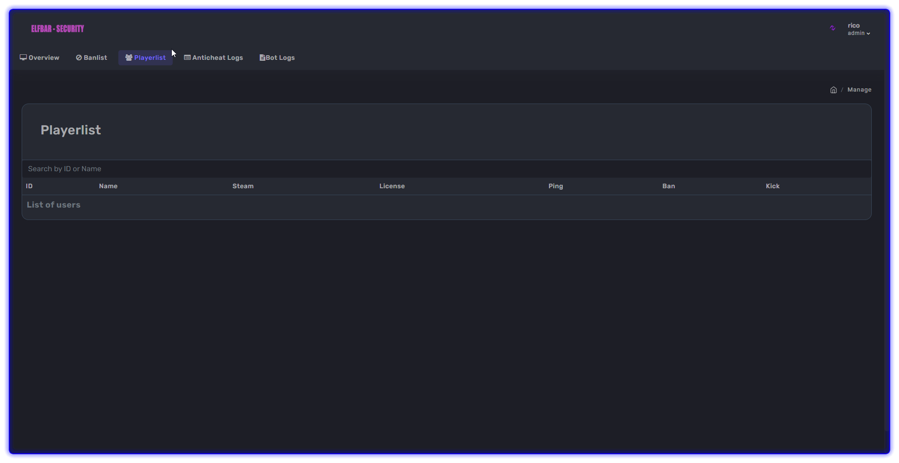The height and width of the screenshot is (463, 899).
Task: Click the Kick column header
Action: point(772,186)
